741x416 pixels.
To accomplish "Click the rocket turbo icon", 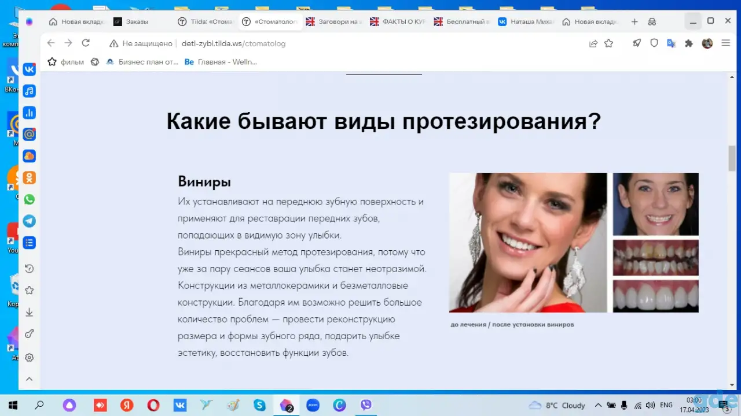I will 637,43.
